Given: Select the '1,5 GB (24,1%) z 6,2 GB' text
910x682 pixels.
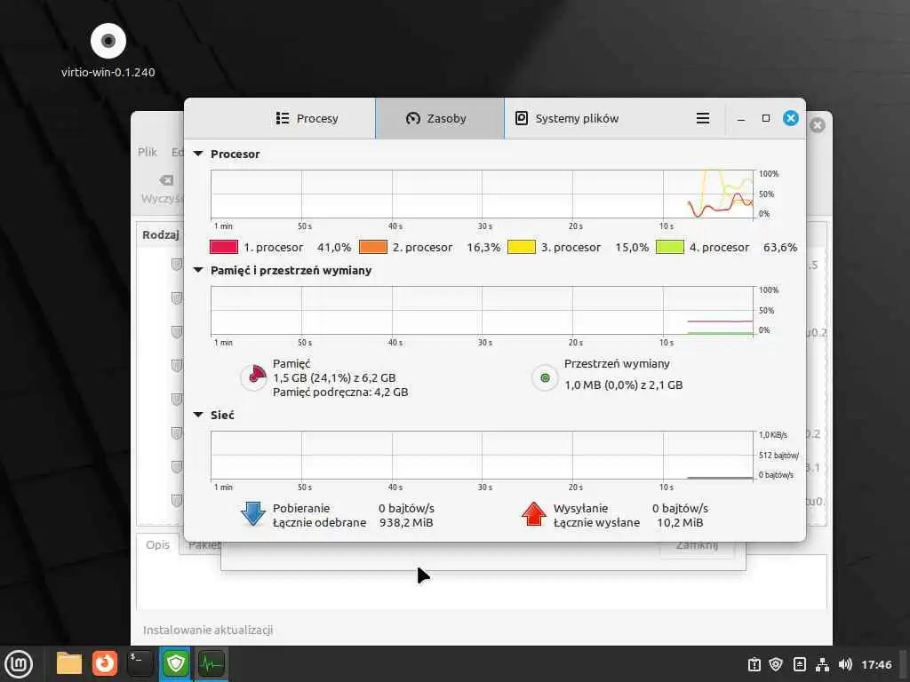Looking at the screenshot, I should point(334,377).
